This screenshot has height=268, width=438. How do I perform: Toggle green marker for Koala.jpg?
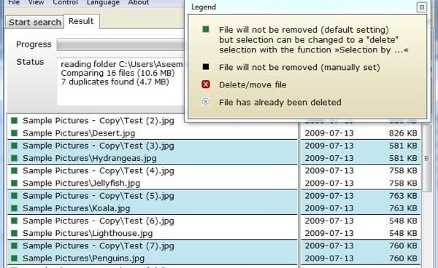click(x=14, y=208)
